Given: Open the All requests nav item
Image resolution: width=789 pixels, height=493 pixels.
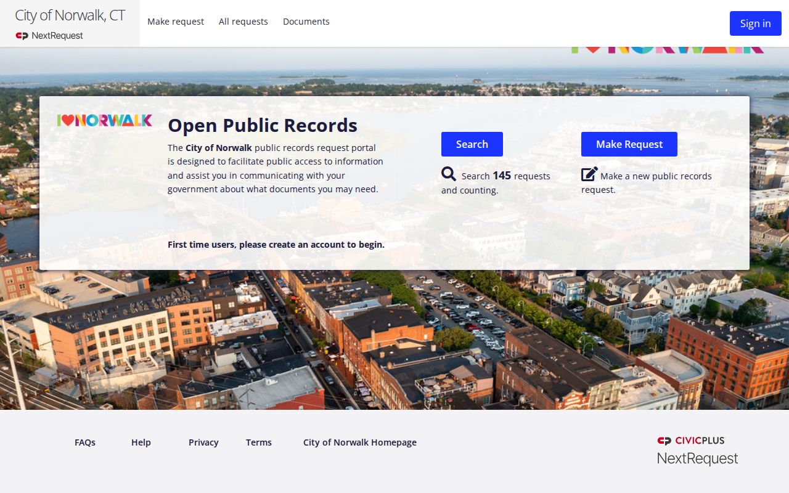Looking at the screenshot, I should pos(243,22).
